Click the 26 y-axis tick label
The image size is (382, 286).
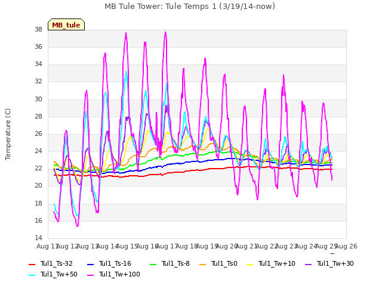pyautogui.click(x=38, y=133)
